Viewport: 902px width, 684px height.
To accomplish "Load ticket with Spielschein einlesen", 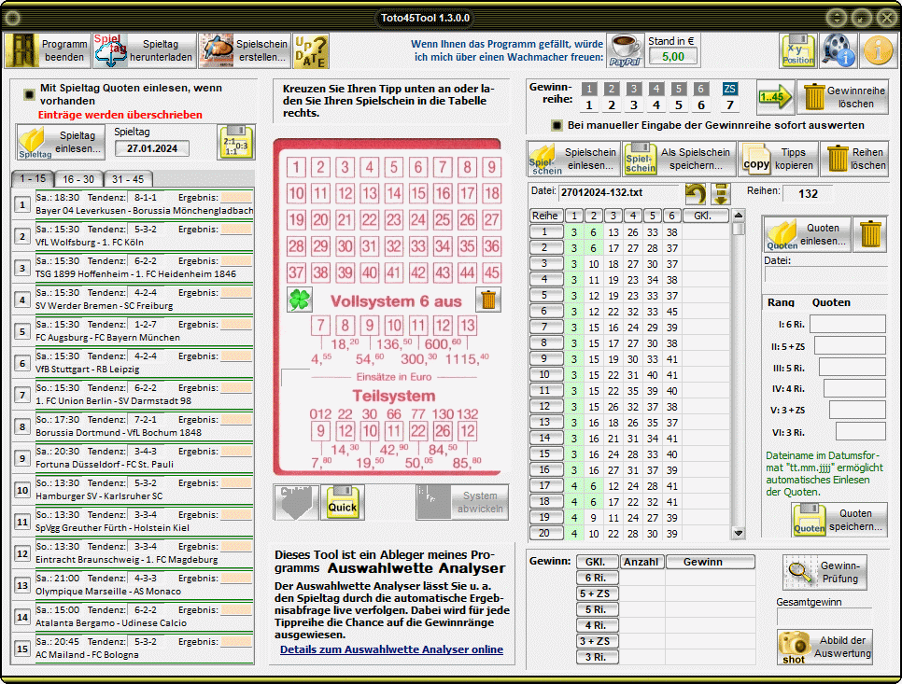I will point(573,159).
